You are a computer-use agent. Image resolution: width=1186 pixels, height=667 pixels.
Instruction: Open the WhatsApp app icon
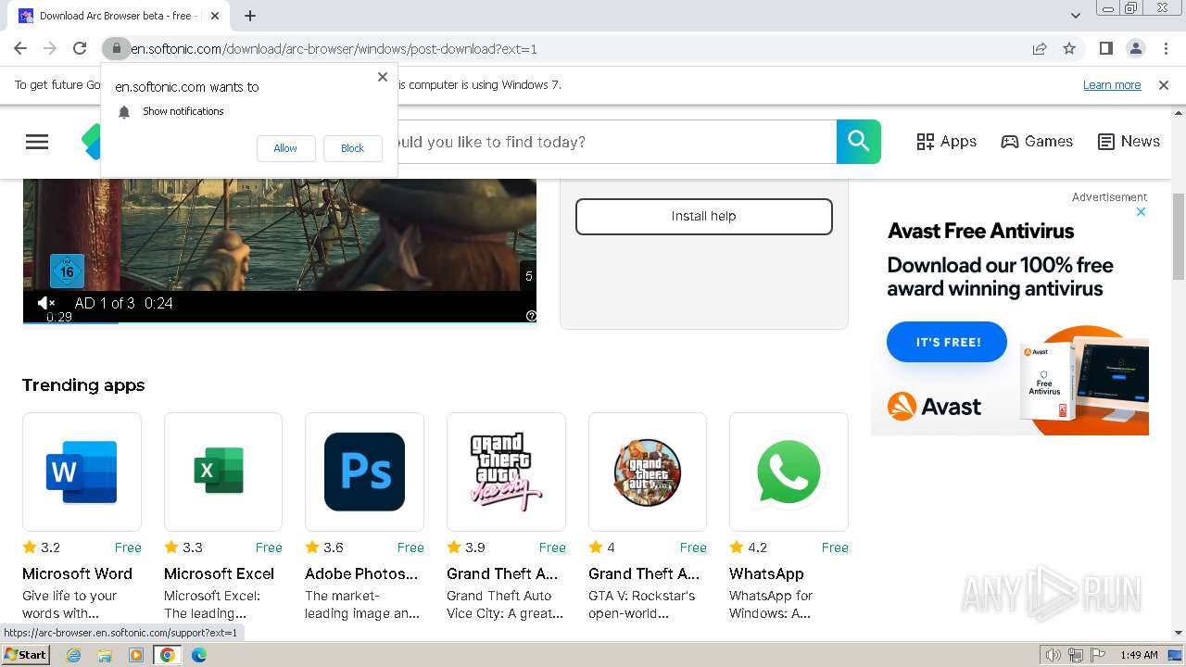[x=789, y=472]
